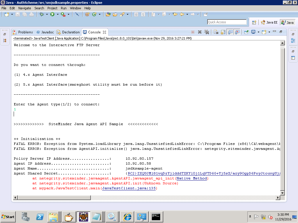The height and width of the screenshot is (223, 298).
Task: Click the New Java Class icon
Action: 94,15
